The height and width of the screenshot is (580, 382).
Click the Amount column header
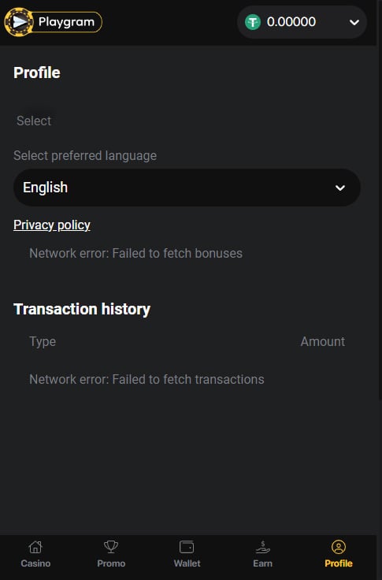click(322, 341)
